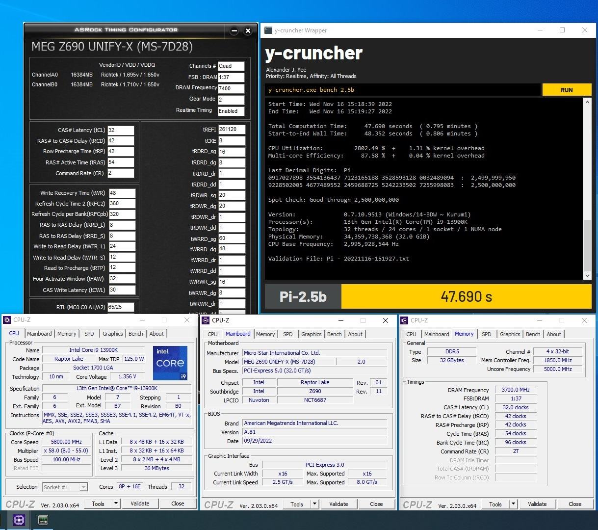Click the CPU-Z taskbar icon
Screen dimensions: 598x530
pos(19,520)
